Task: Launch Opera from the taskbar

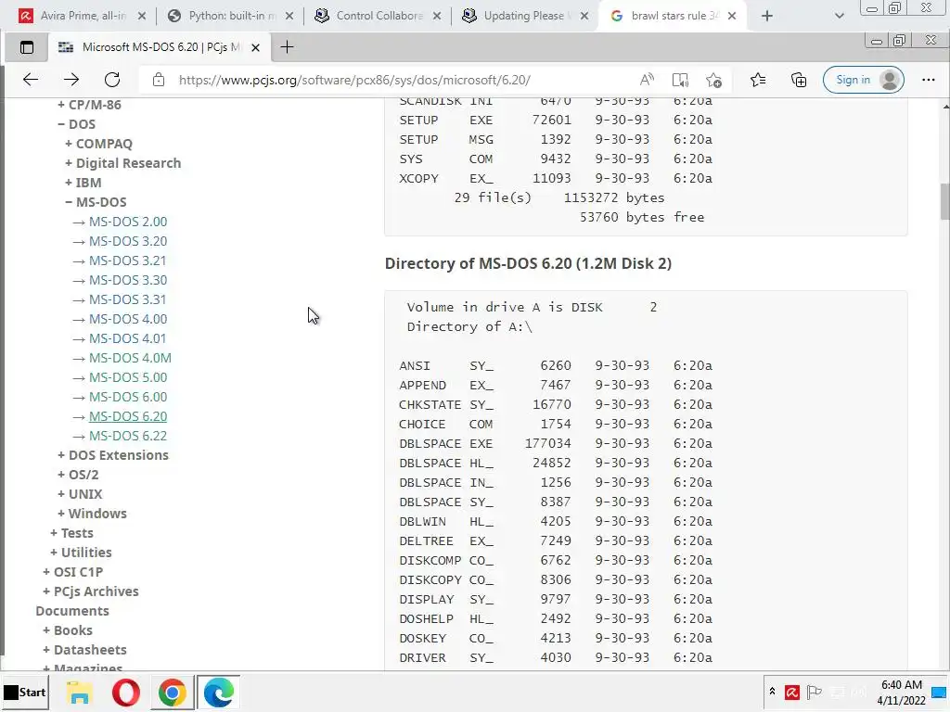Action: [x=126, y=692]
